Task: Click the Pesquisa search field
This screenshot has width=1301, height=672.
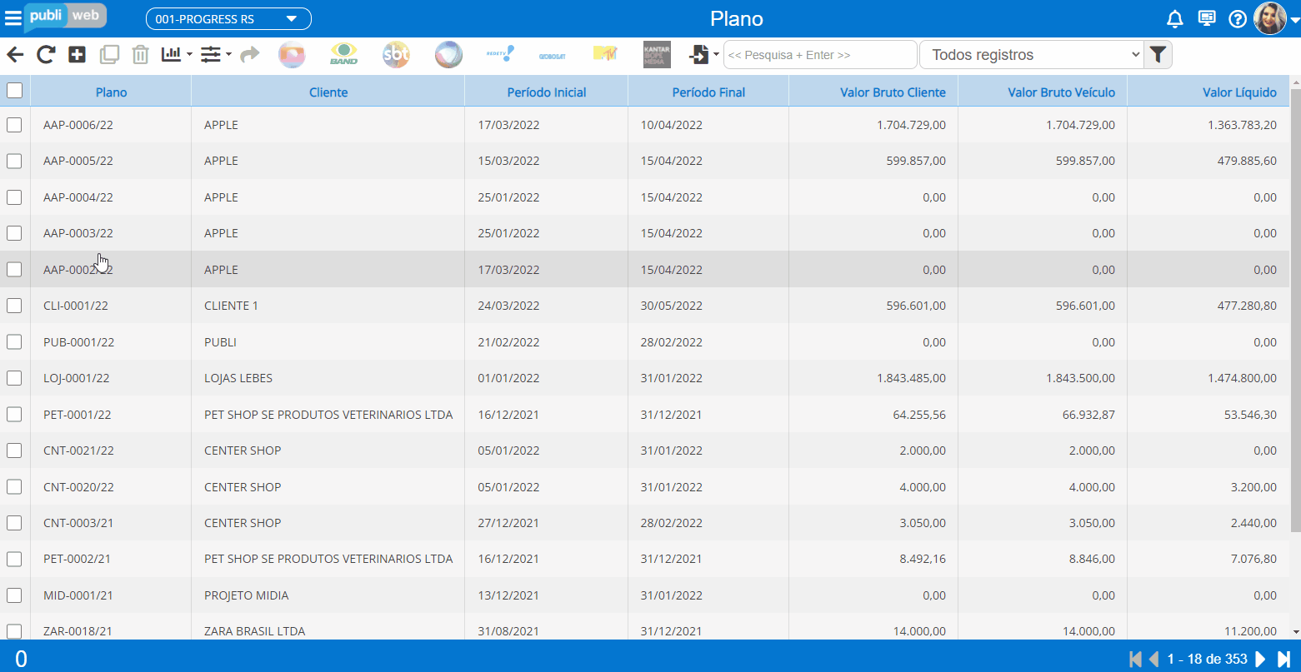Action: point(820,55)
